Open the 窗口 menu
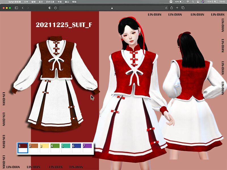 (x=67, y=2)
